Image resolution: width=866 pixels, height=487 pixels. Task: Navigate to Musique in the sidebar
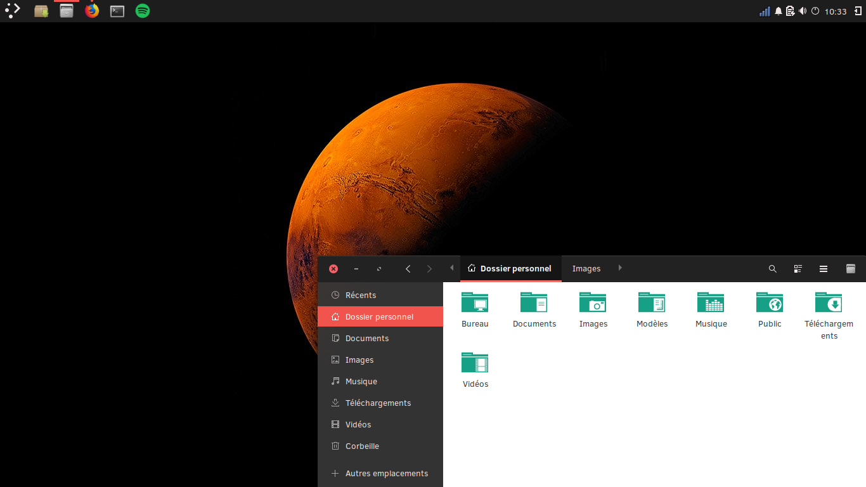[380, 381]
